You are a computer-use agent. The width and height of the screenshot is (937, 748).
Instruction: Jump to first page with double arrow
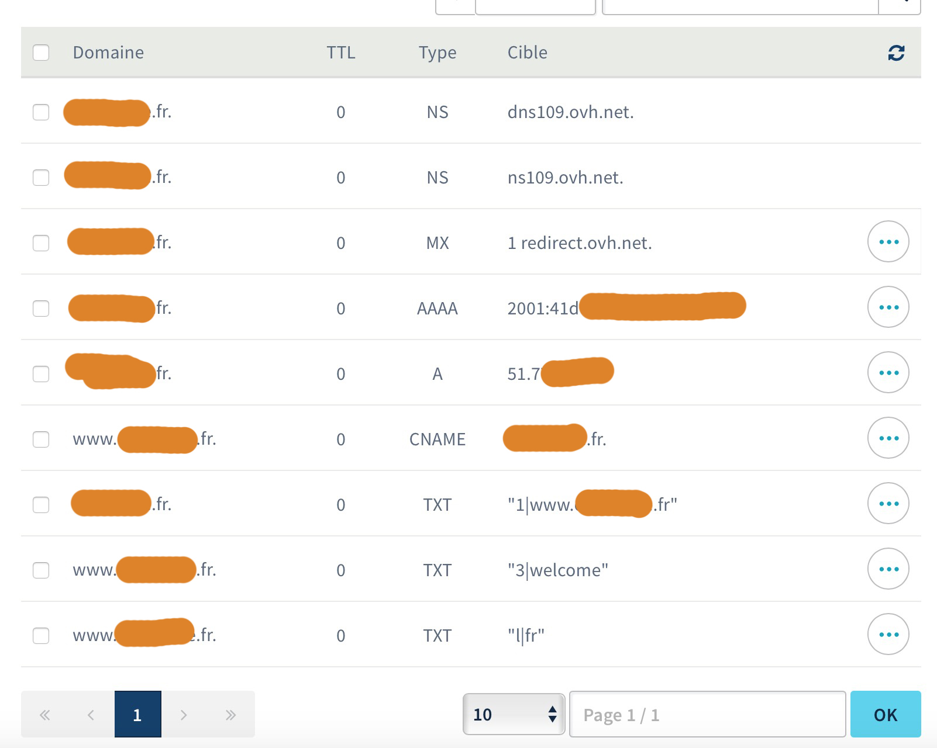pos(44,715)
